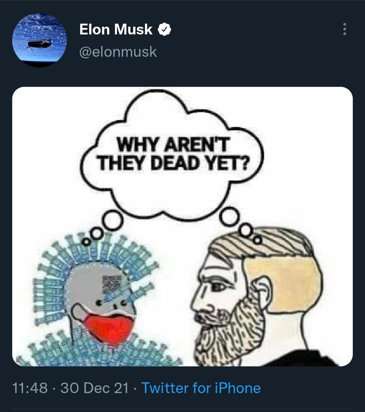Open the three-dot more options menu
This screenshot has width=365, height=412.
344,29
